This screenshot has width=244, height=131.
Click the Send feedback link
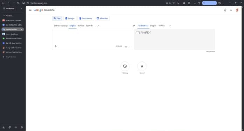tap(210, 52)
